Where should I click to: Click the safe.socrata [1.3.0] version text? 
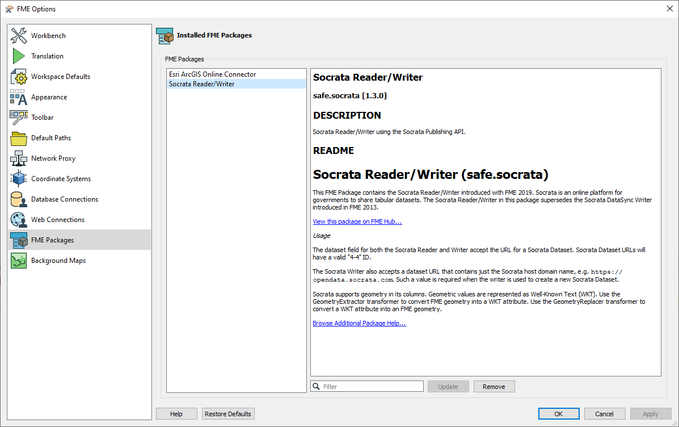coord(350,95)
